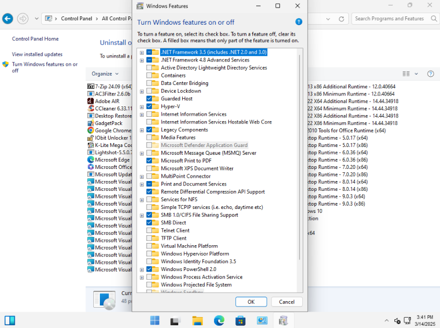Expand .NET Framework 4.8 Advanced Services node
This screenshot has width=440, height=328.
coord(142,60)
